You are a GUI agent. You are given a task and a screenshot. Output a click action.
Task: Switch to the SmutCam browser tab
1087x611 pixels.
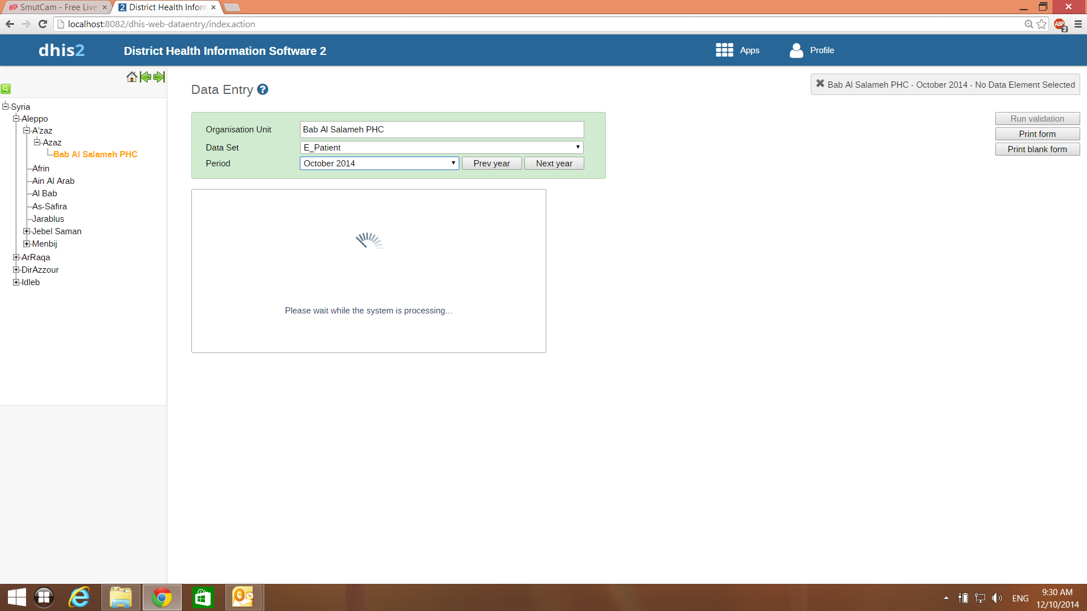(x=57, y=7)
